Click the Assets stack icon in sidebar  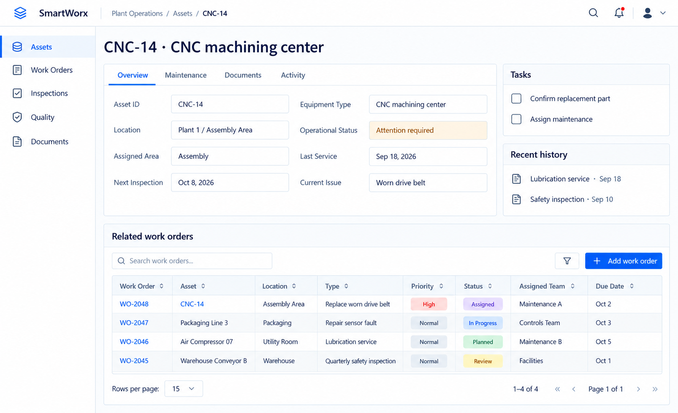[17, 47]
